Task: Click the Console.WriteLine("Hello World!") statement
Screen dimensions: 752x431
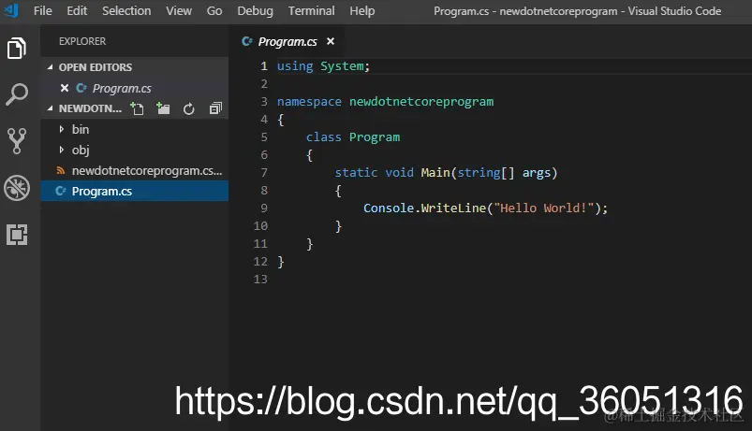Action: pyautogui.click(x=485, y=208)
